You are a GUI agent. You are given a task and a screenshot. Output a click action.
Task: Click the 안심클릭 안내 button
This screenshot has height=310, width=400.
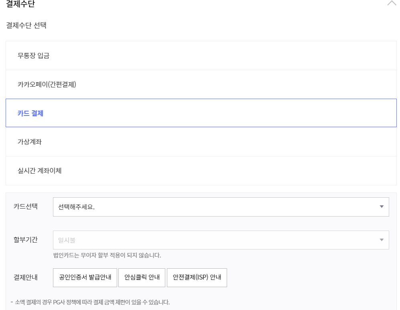tap(142, 278)
